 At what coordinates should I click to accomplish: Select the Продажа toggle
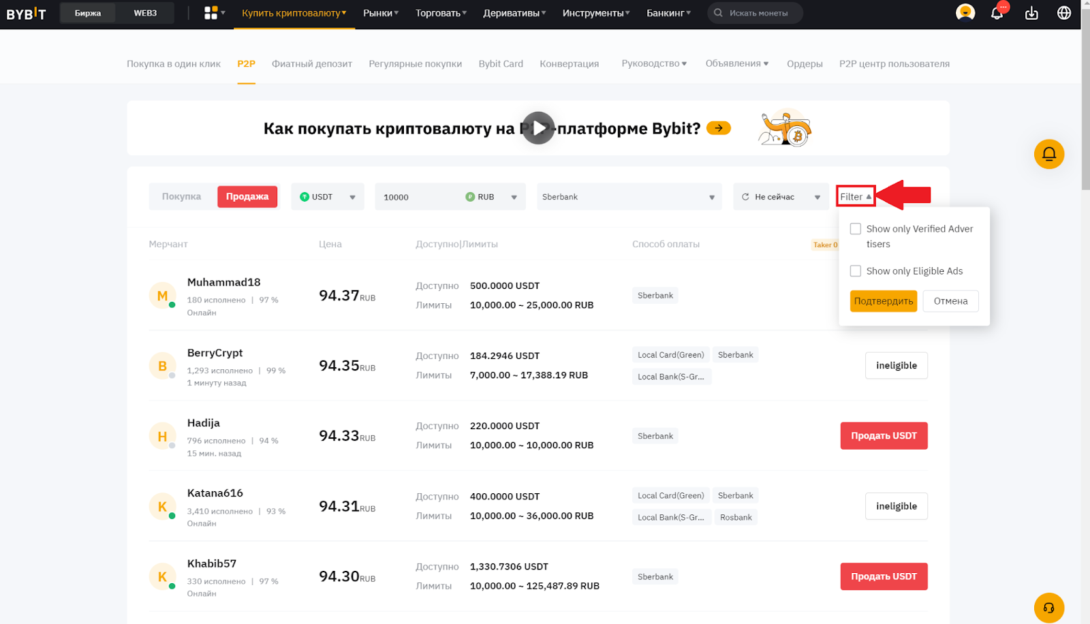click(247, 196)
